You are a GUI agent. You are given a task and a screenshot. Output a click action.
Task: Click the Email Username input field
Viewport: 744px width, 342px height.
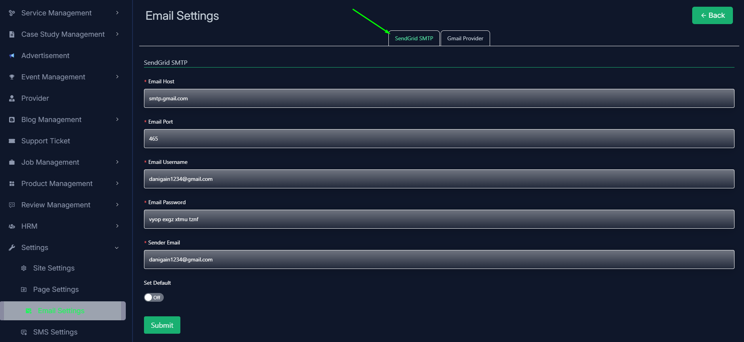pyautogui.click(x=439, y=179)
